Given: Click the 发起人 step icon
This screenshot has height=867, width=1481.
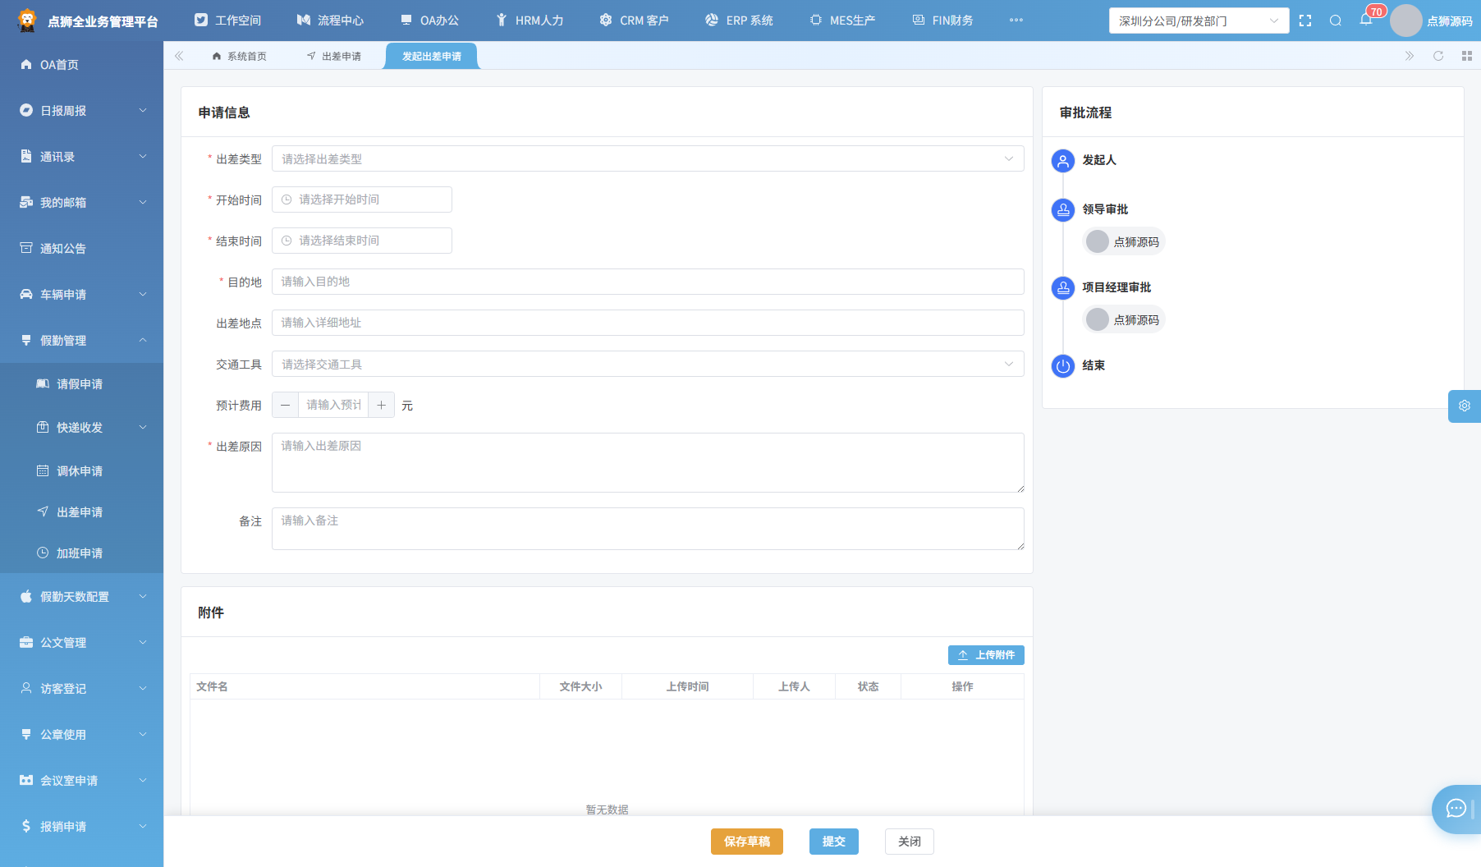Looking at the screenshot, I should (1063, 161).
